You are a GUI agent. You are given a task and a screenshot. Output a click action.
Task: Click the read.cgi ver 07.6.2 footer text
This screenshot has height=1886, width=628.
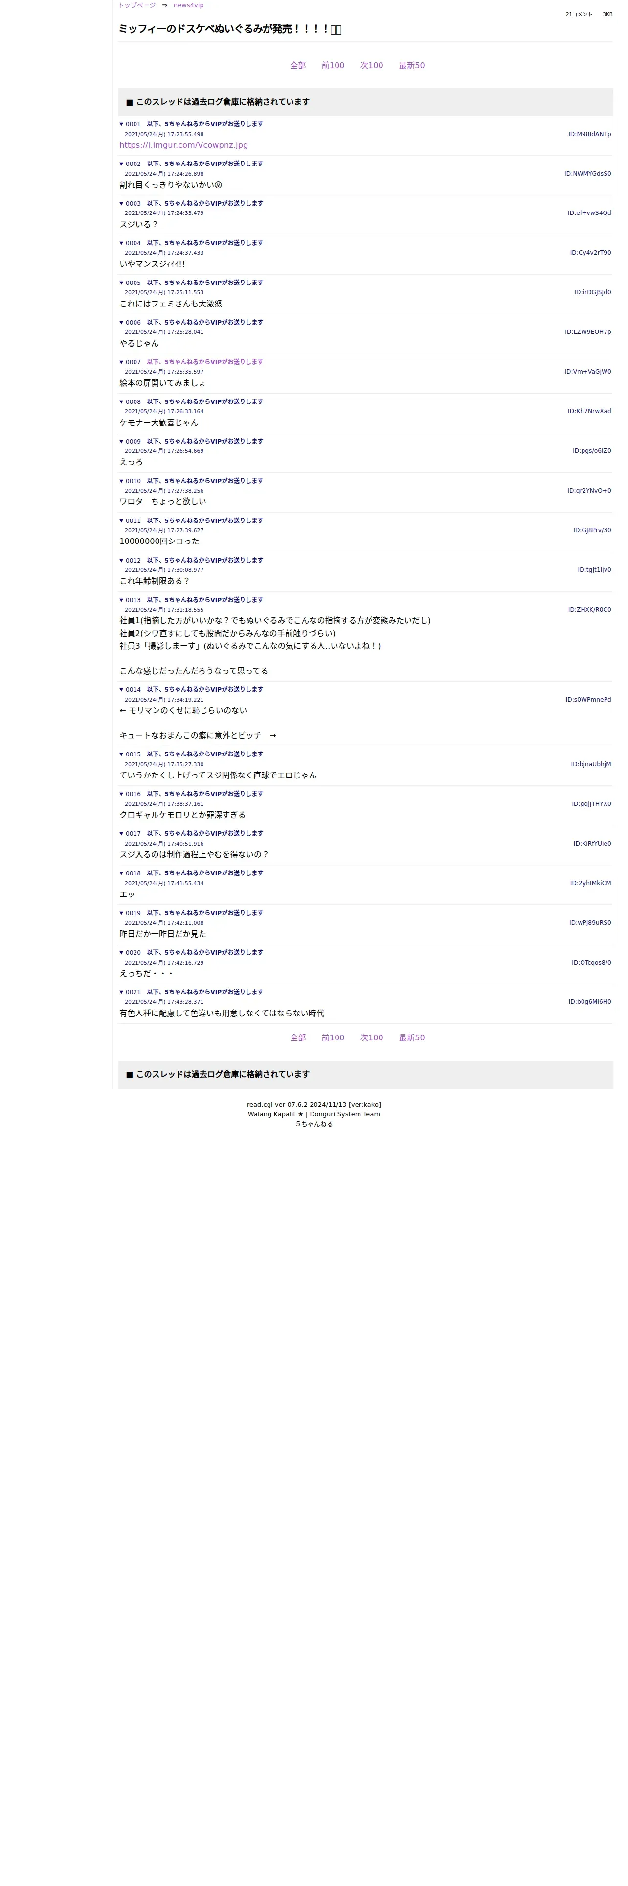click(314, 1104)
